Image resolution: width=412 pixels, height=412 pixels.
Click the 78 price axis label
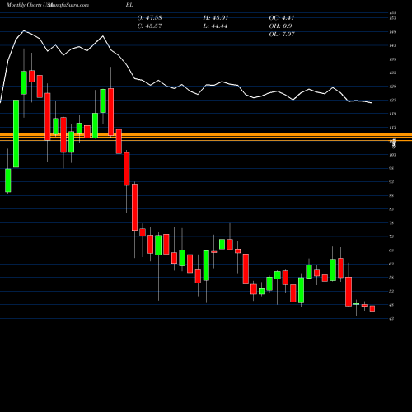[x=391, y=223]
